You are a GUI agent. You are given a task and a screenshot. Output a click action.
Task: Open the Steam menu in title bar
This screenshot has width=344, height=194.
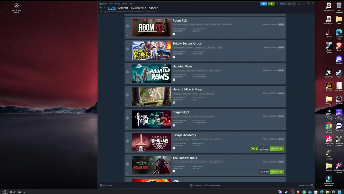pos(103,4)
